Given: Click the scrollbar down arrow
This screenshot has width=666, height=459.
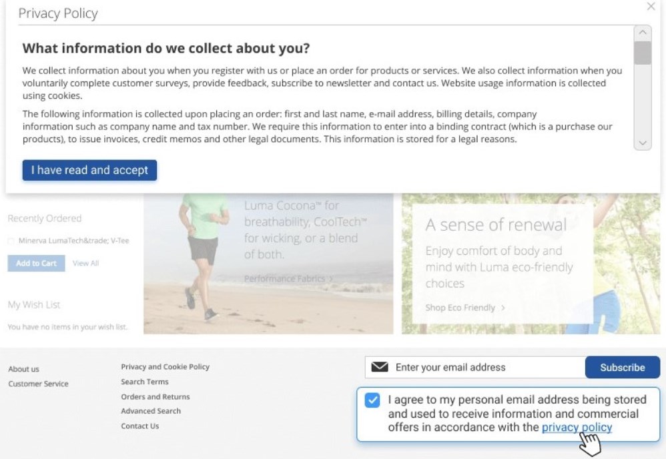Looking at the screenshot, I should (x=642, y=143).
